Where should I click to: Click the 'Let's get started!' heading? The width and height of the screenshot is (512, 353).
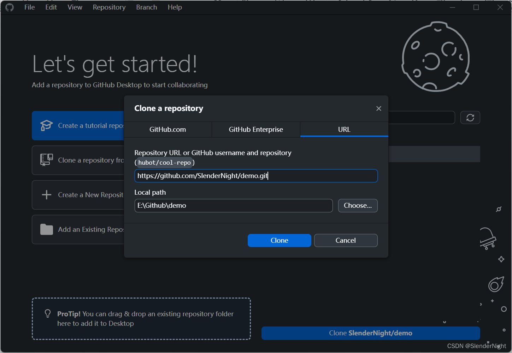click(115, 64)
